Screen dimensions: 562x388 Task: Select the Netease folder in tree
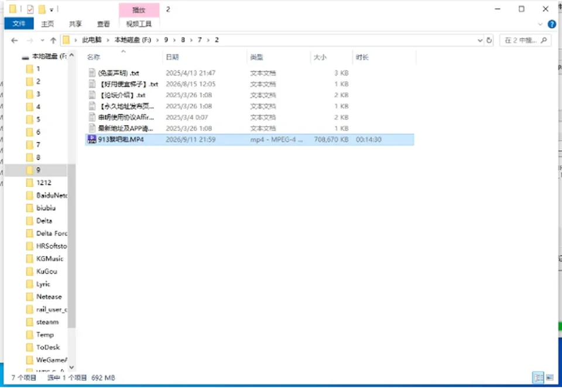(x=49, y=297)
